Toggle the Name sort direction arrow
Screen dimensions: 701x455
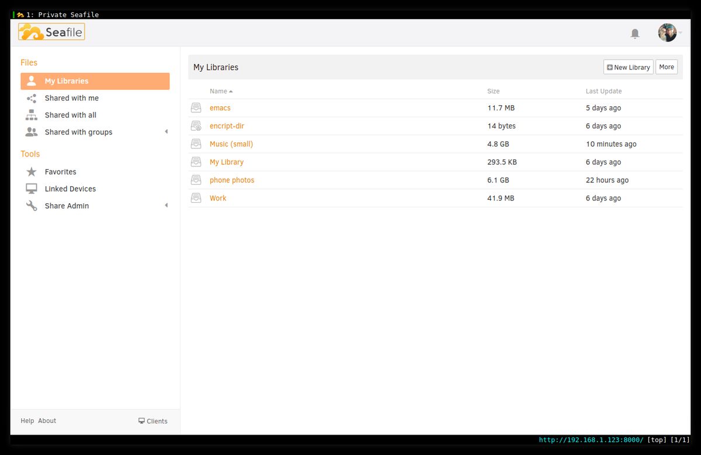(x=231, y=92)
